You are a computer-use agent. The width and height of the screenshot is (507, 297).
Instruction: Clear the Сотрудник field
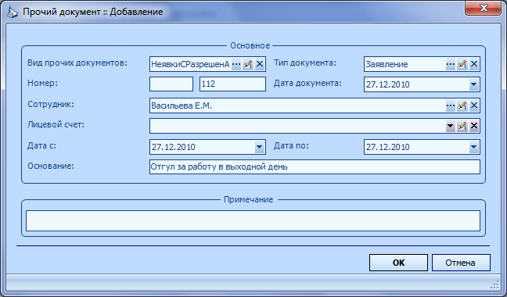(474, 106)
